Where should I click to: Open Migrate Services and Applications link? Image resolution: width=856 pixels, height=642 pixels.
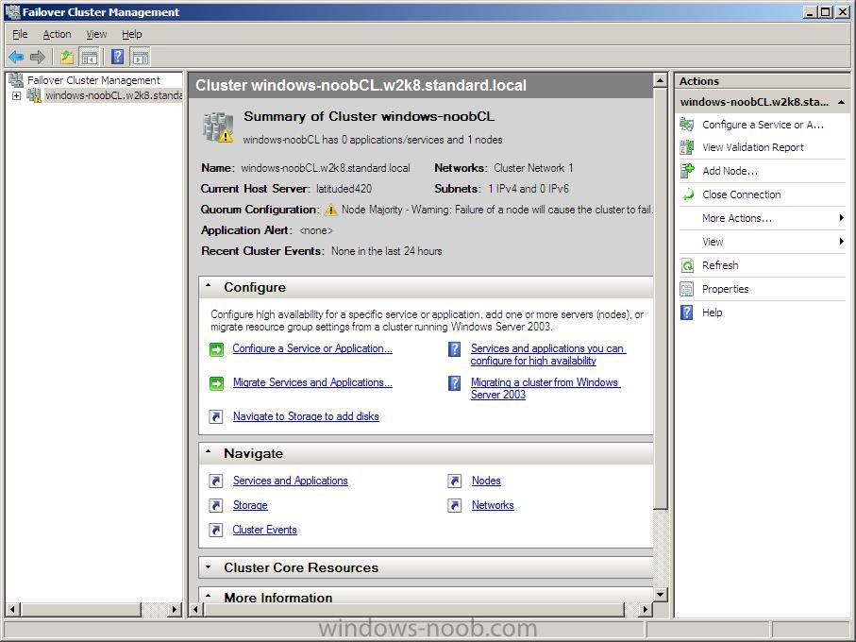point(312,382)
